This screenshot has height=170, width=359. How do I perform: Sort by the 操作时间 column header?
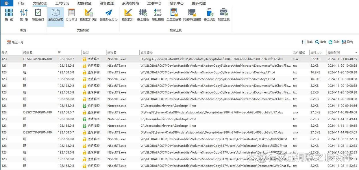(x=334, y=53)
